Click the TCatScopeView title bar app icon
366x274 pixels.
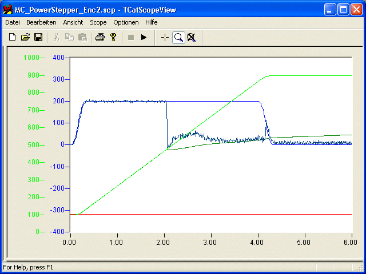(x=7, y=10)
